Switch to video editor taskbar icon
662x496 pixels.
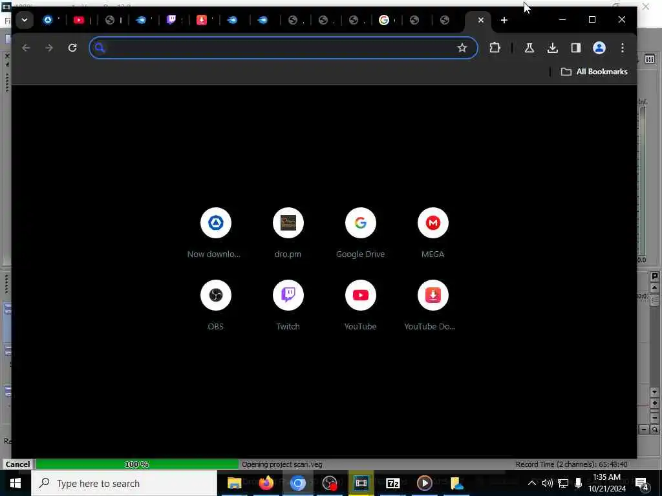[361, 483]
